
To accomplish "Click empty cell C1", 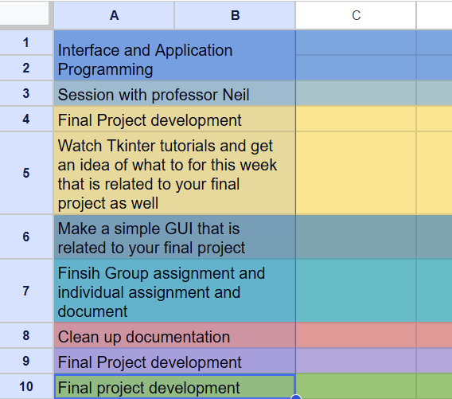I will point(356,43).
